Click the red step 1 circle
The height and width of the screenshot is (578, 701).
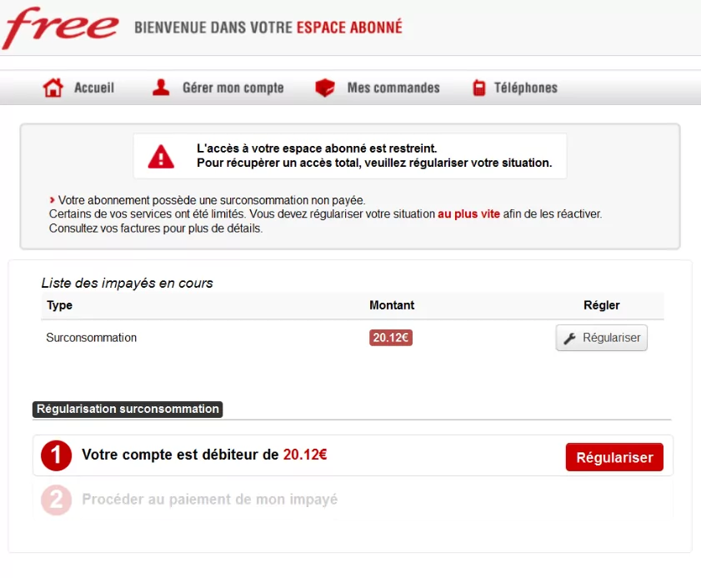point(57,456)
